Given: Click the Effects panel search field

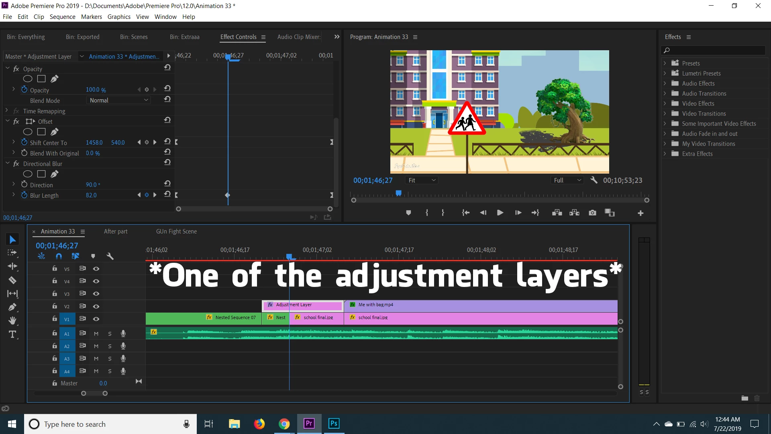Looking at the screenshot, I should [714, 50].
